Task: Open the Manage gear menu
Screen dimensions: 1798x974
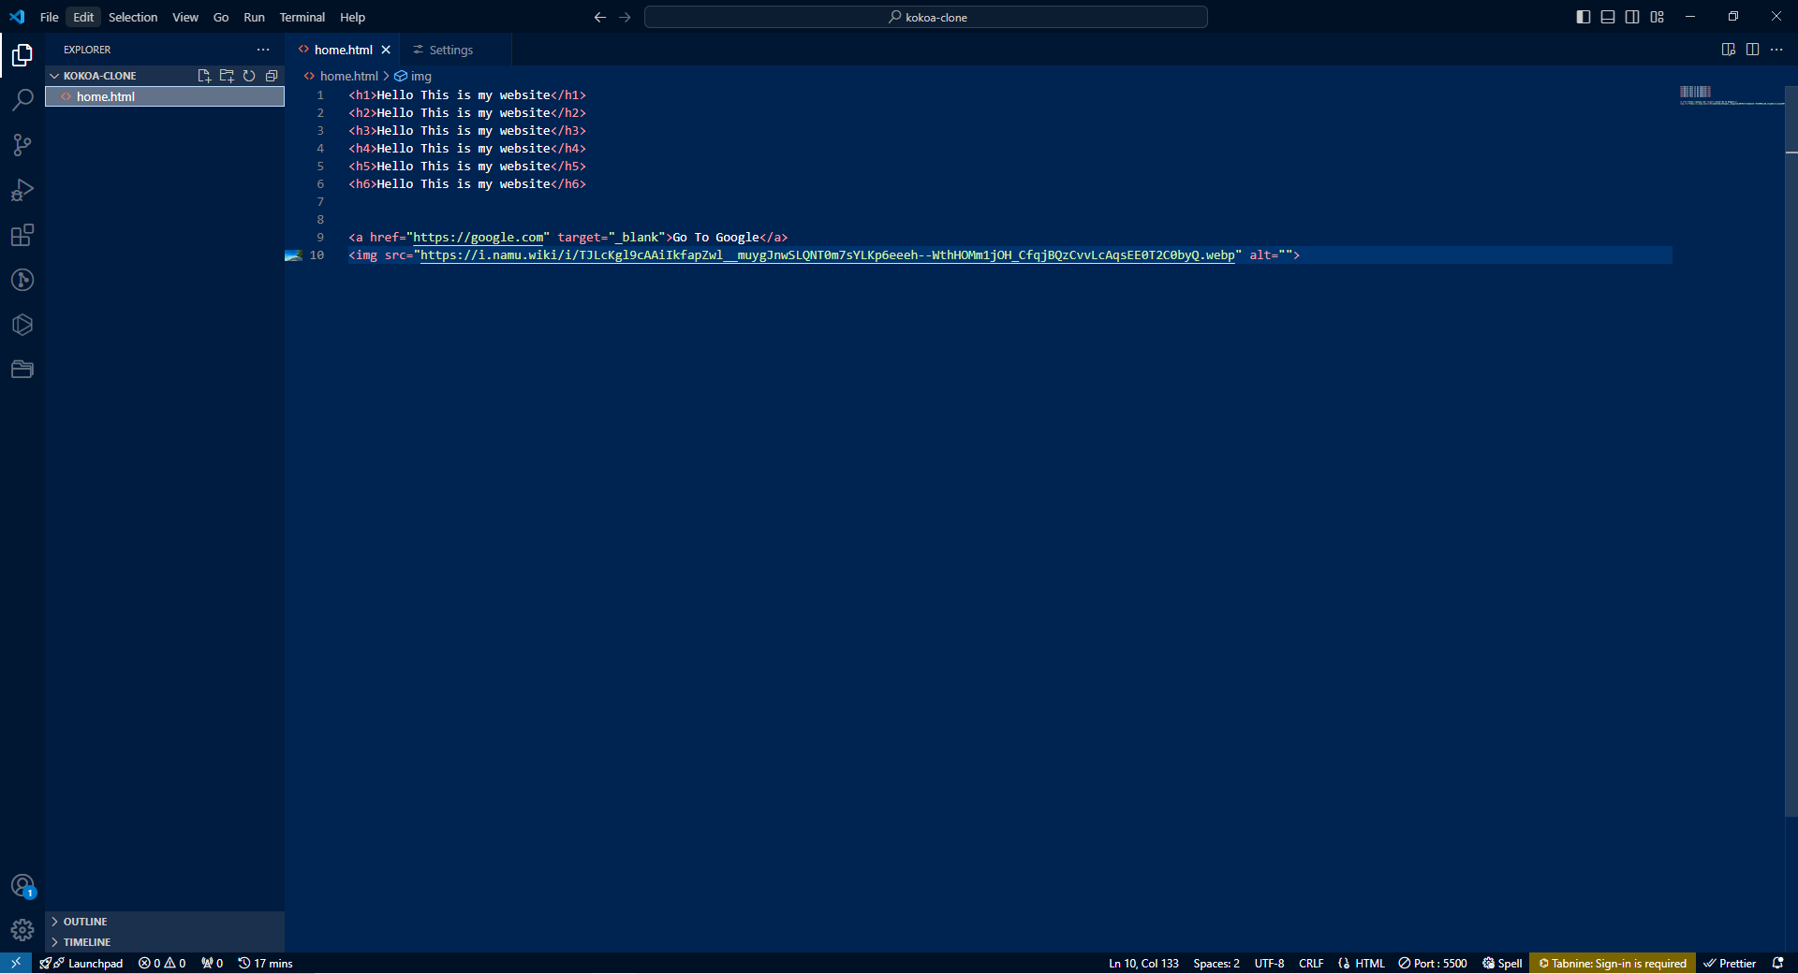Action: point(22,930)
